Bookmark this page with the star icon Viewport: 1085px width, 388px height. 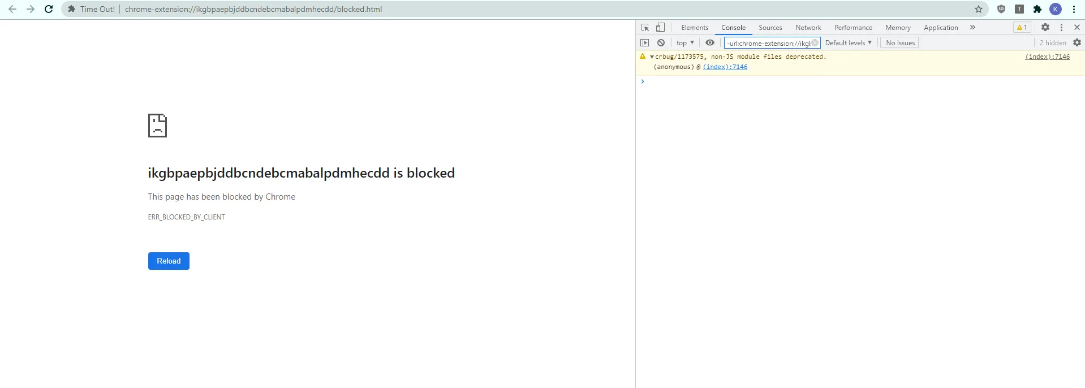[979, 9]
